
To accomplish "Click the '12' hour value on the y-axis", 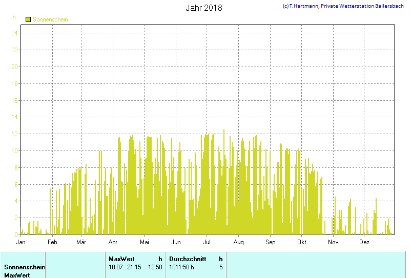I will point(15,134).
